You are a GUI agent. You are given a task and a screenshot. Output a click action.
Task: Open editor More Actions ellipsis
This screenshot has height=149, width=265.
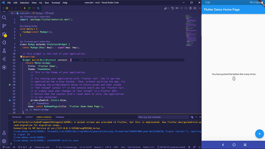pyautogui.click(x=200, y=8)
